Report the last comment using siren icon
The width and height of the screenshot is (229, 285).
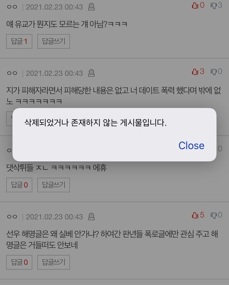(92, 217)
